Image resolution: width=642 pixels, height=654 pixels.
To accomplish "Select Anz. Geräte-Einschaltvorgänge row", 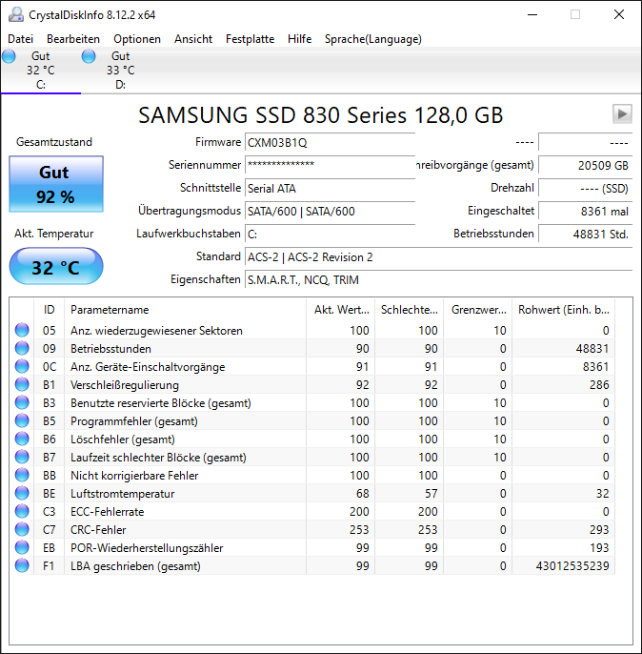I will tap(312, 367).
